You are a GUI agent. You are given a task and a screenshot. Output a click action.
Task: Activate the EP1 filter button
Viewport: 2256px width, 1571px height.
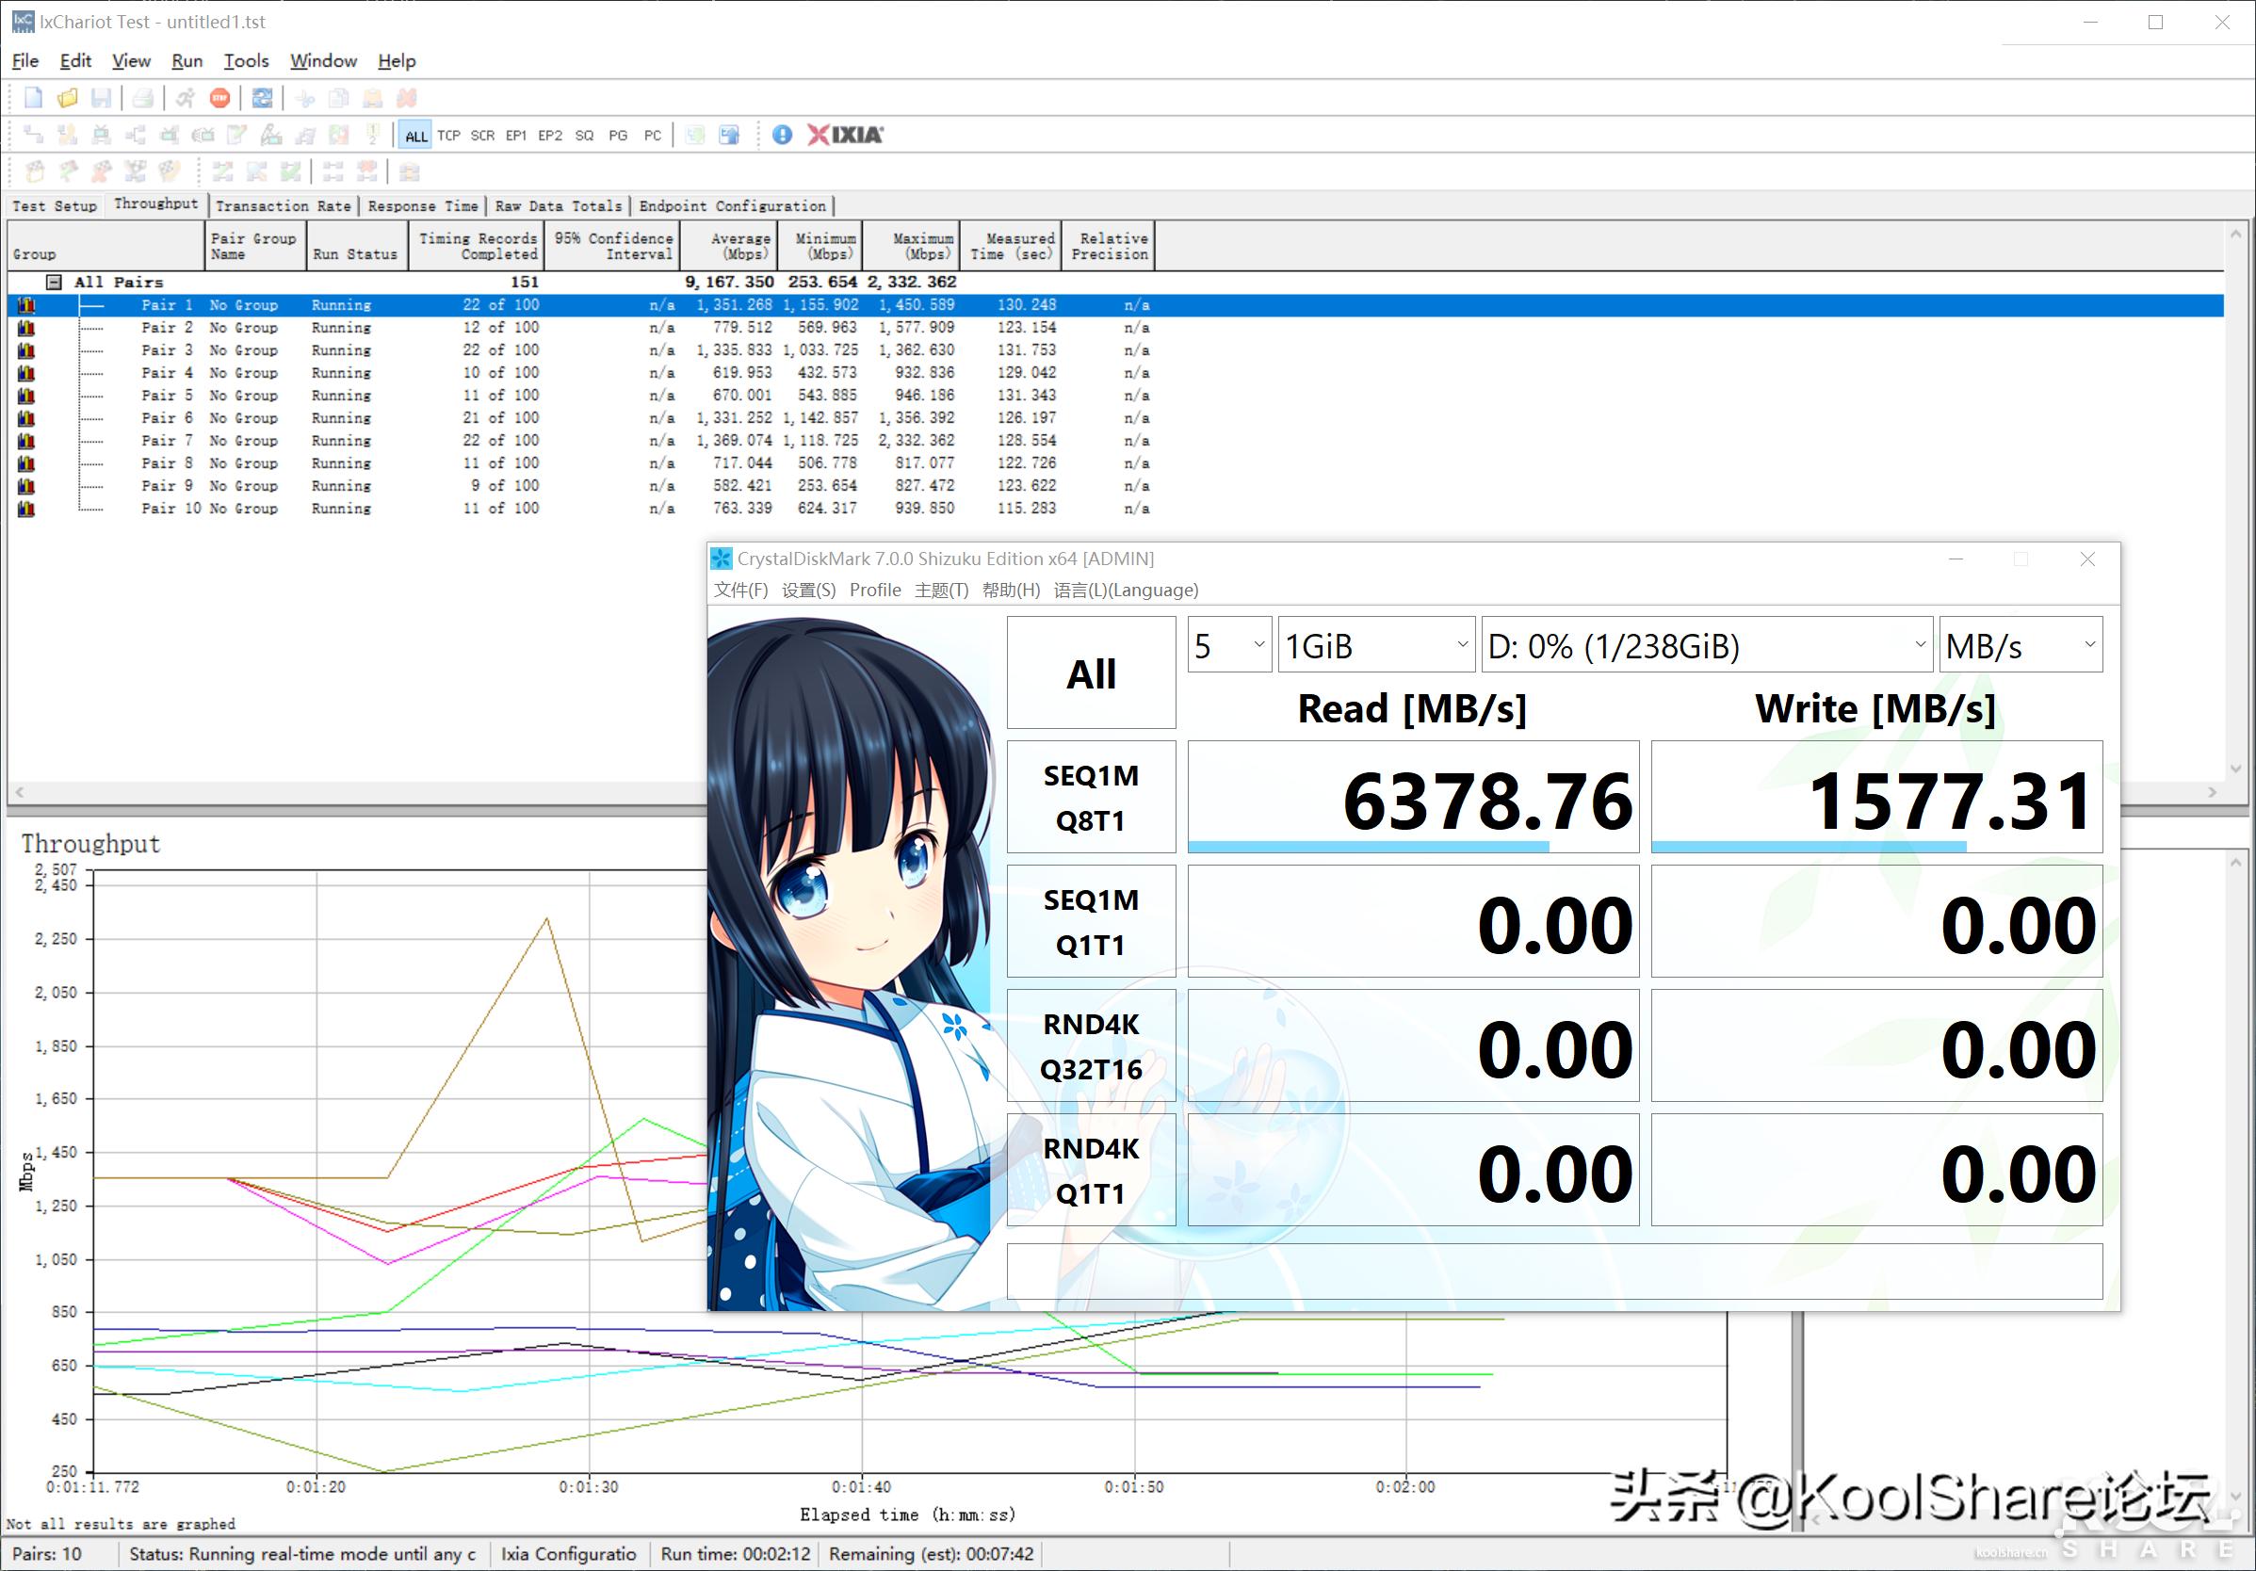pyautogui.click(x=516, y=135)
